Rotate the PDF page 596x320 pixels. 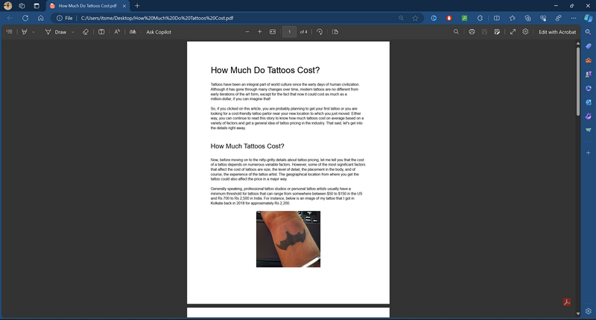click(320, 32)
